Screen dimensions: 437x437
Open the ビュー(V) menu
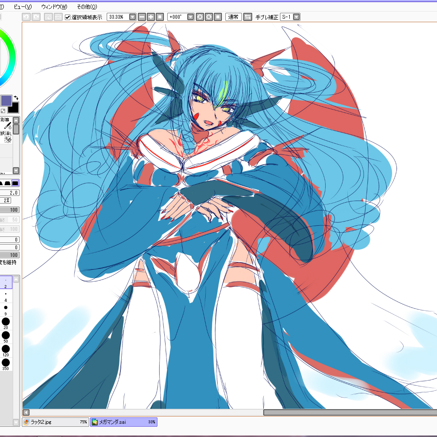(x=23, y=6)
